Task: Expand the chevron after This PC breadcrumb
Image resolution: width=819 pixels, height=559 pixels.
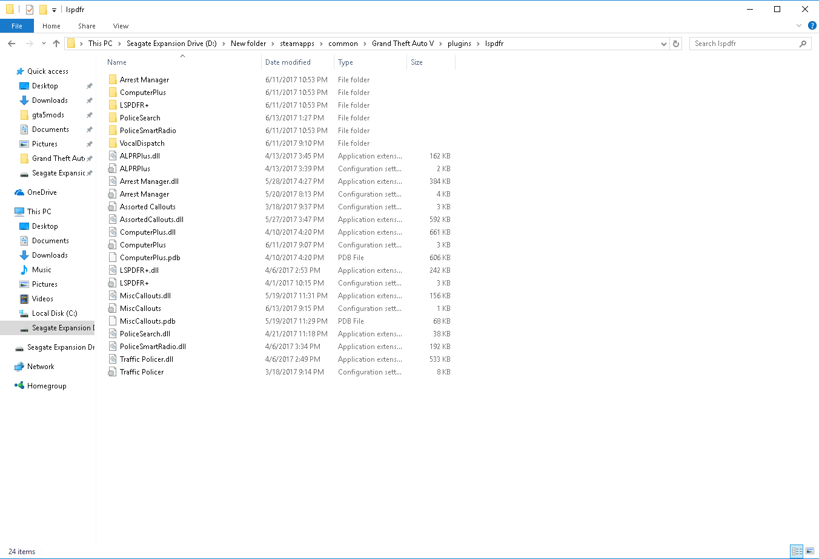Action: coord(120,44)
